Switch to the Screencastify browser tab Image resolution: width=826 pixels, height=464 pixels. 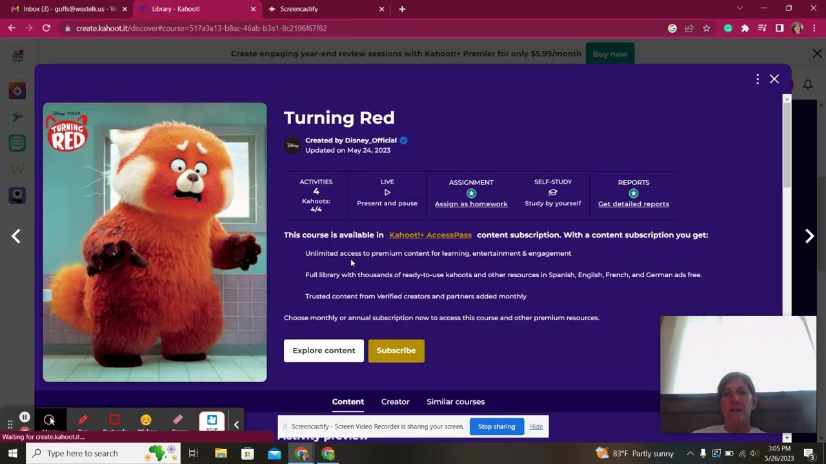(x=326, y=9)
